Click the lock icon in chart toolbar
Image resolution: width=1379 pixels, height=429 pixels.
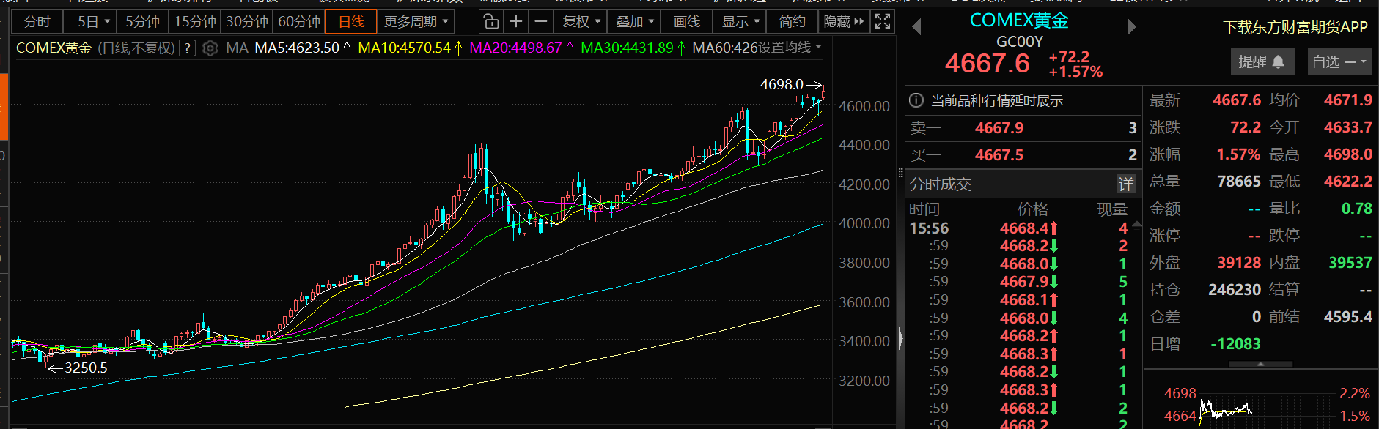click(491, 22)
